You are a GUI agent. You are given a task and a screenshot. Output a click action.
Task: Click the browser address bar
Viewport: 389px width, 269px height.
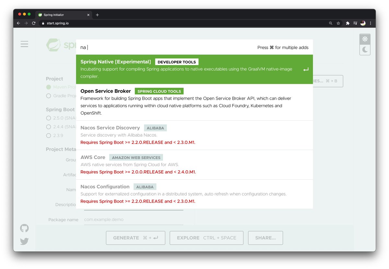coord(183,23)
